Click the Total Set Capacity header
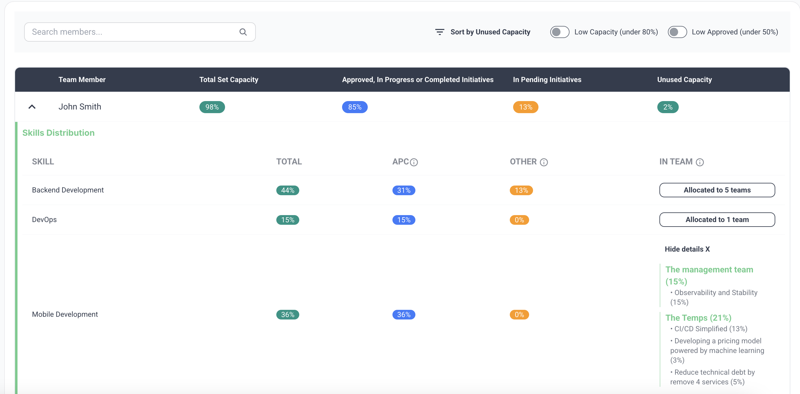 [x=229, y=79]
